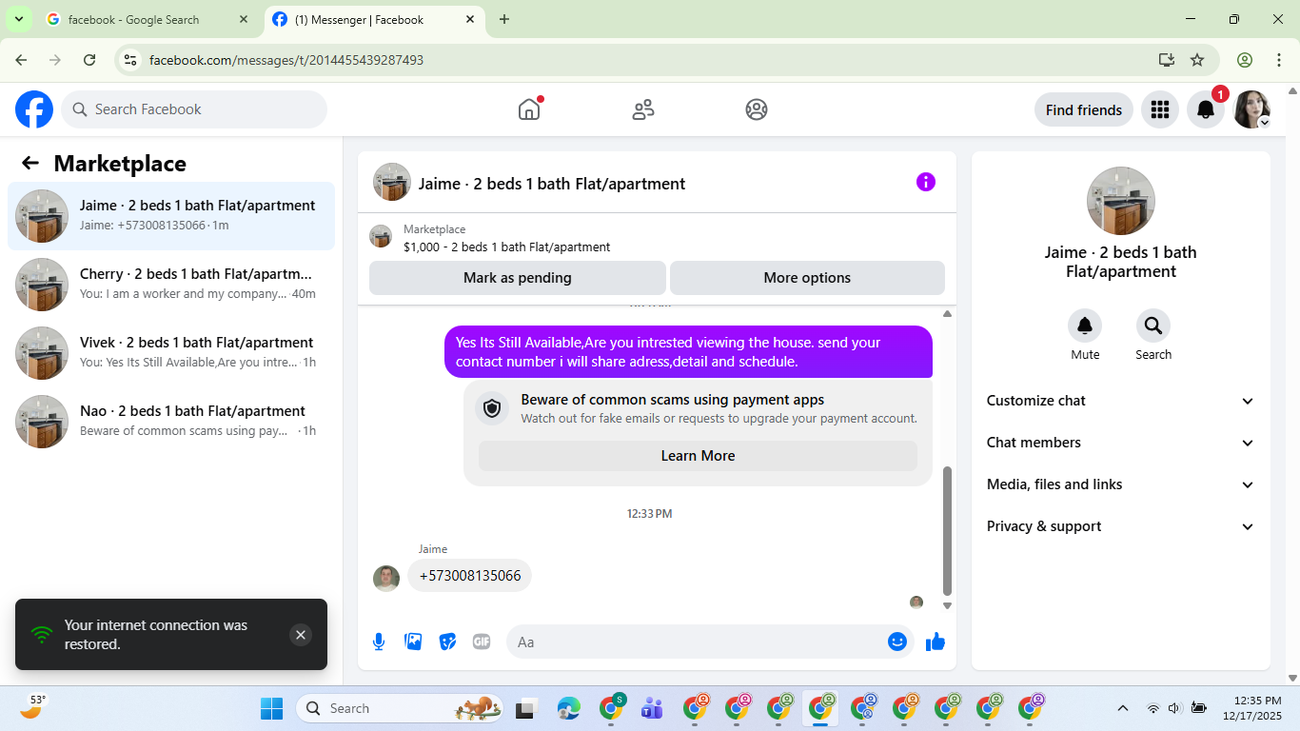Viewport: 1300px width, 731px height.
Task: Open the Home feed icon
Action: 529,109
